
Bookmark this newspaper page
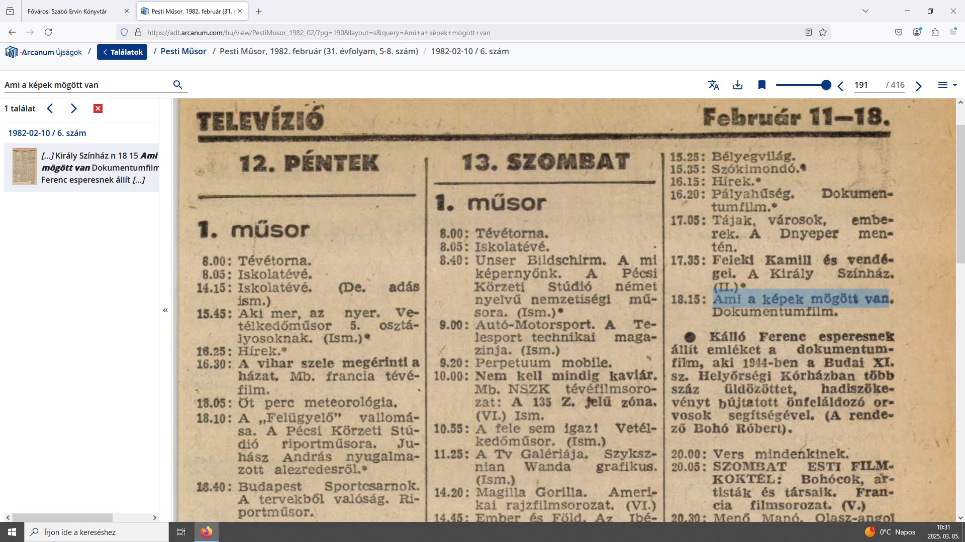click(761, 85)
